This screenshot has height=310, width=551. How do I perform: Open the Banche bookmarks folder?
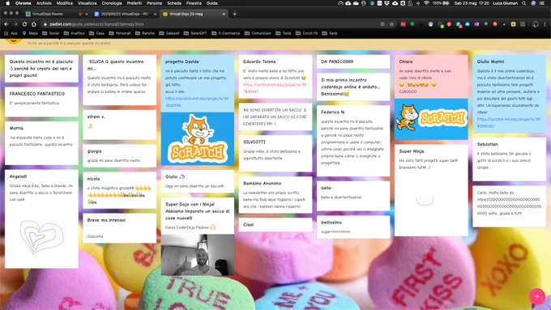click(145, 33)
